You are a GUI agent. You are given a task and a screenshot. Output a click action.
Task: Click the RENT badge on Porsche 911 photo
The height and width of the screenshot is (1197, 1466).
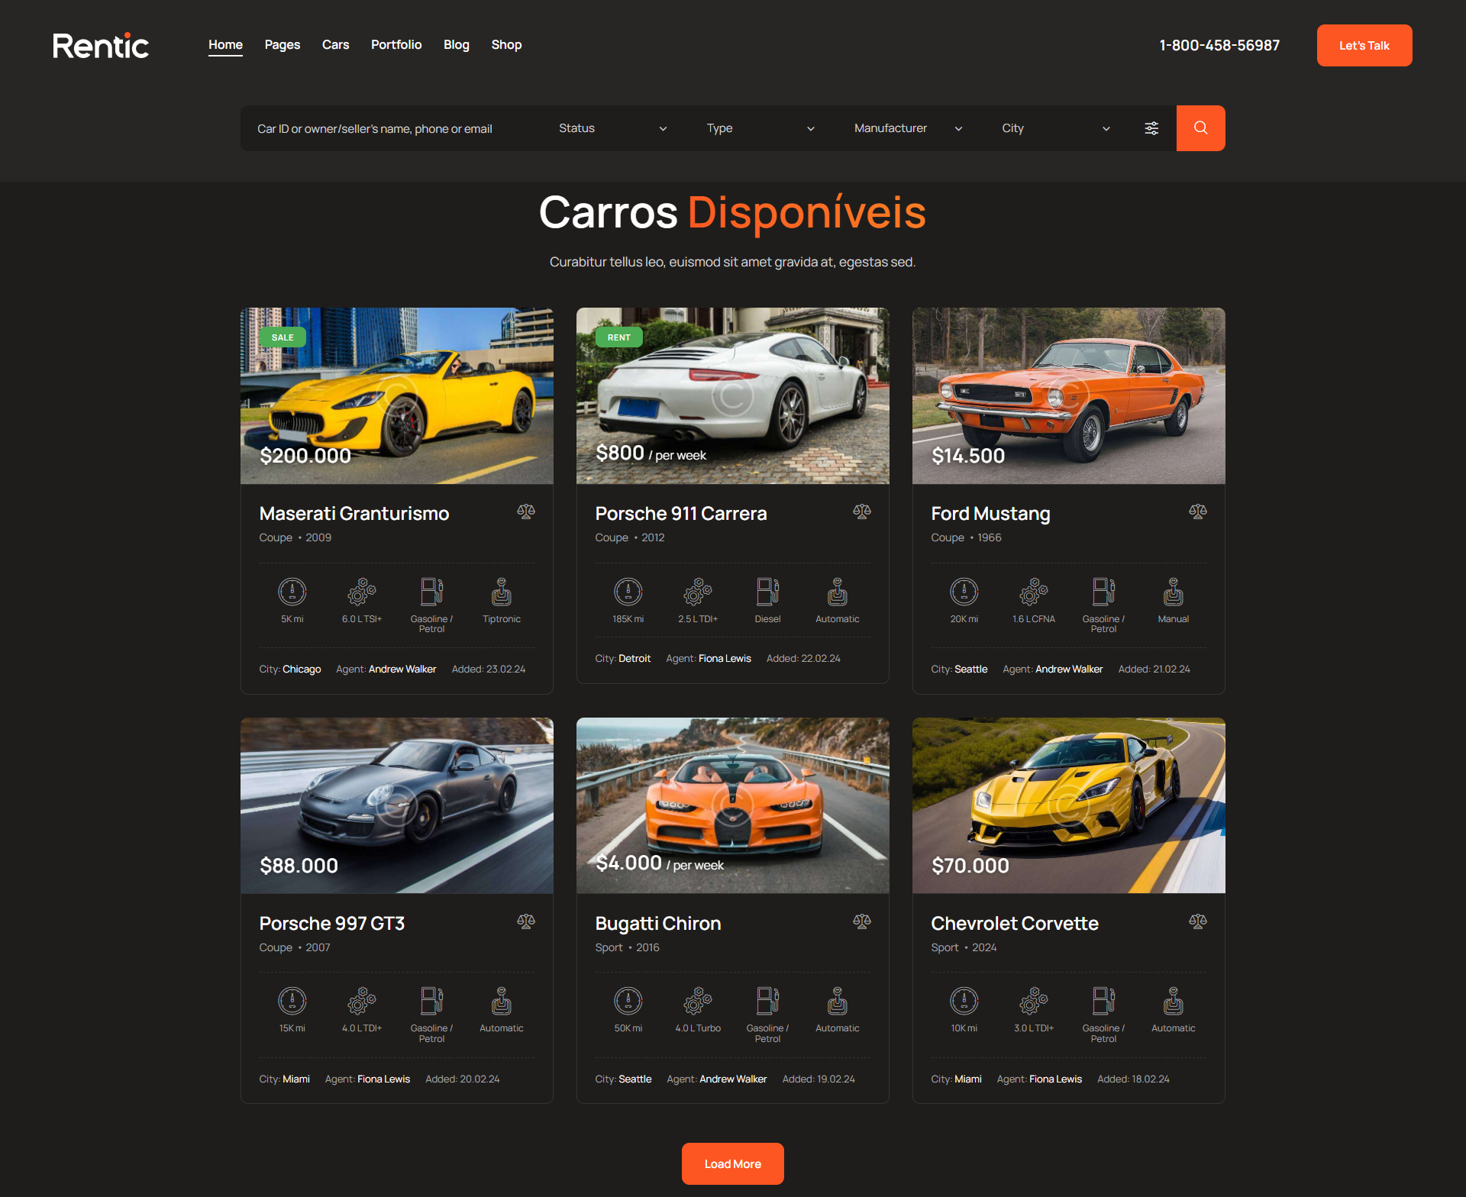[619, 337]
